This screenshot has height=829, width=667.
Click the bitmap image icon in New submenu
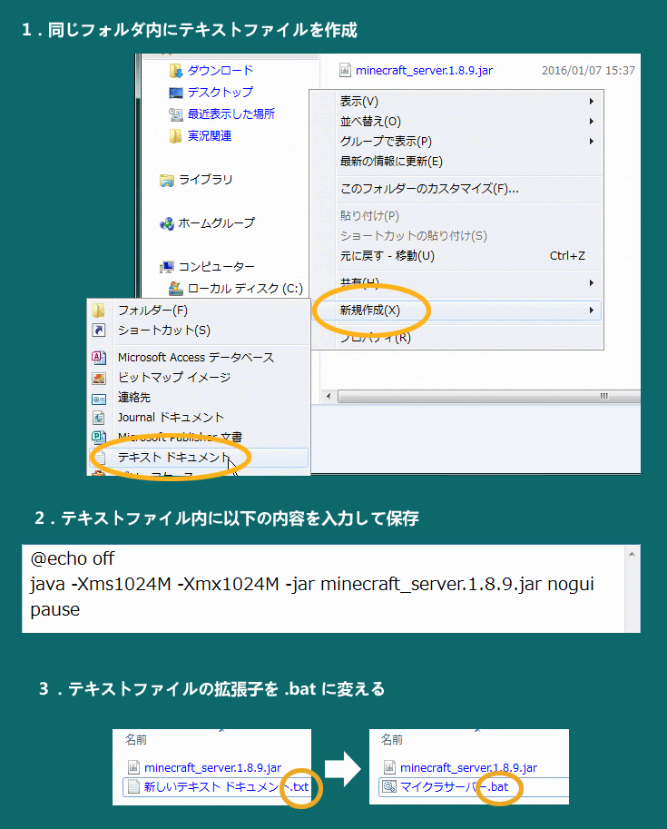point(99,378)
